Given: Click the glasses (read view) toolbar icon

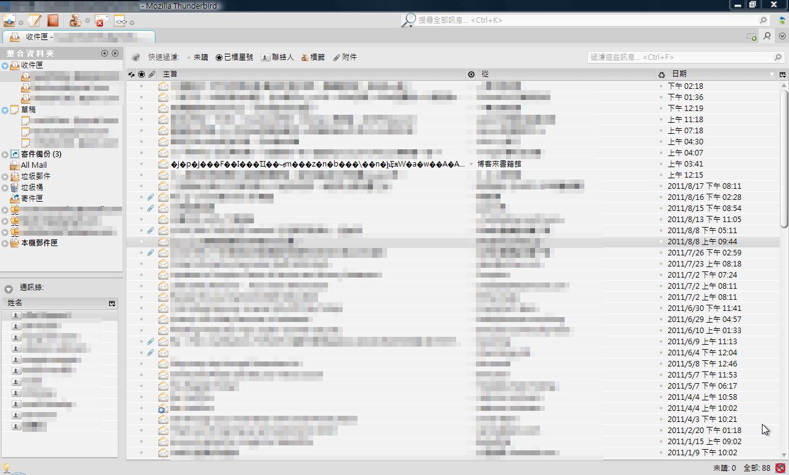Looking at the screenshot, I should (x=121, y=21).
